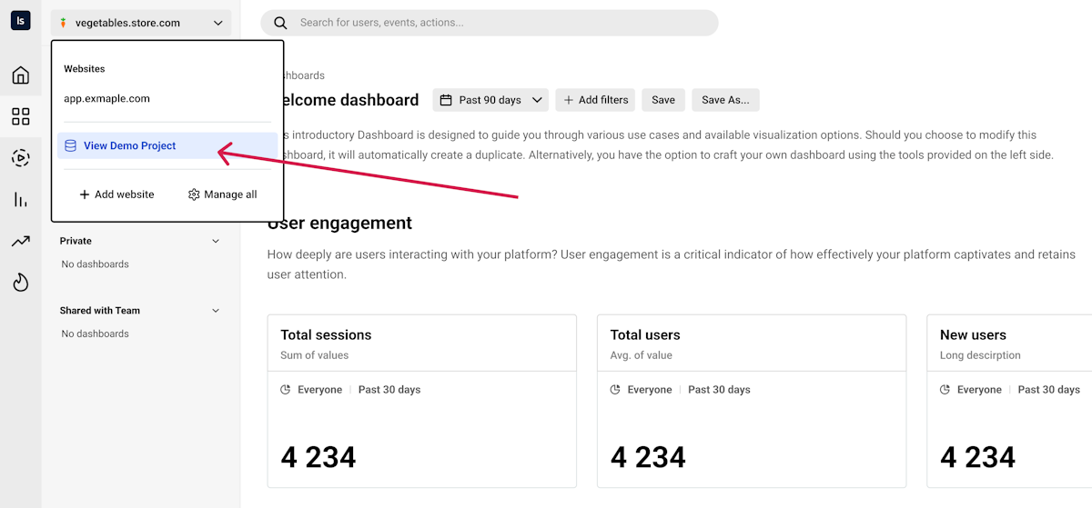Open Dashboards grid icon in sidebar

click(20, 116)
